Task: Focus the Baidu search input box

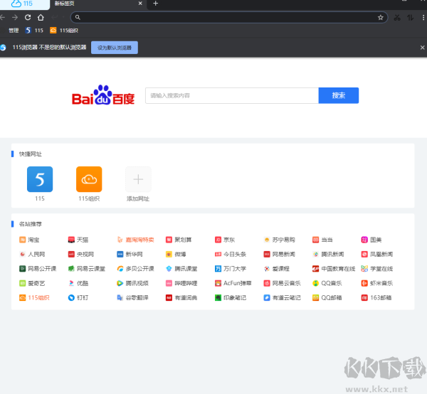Action: (232, 95)
